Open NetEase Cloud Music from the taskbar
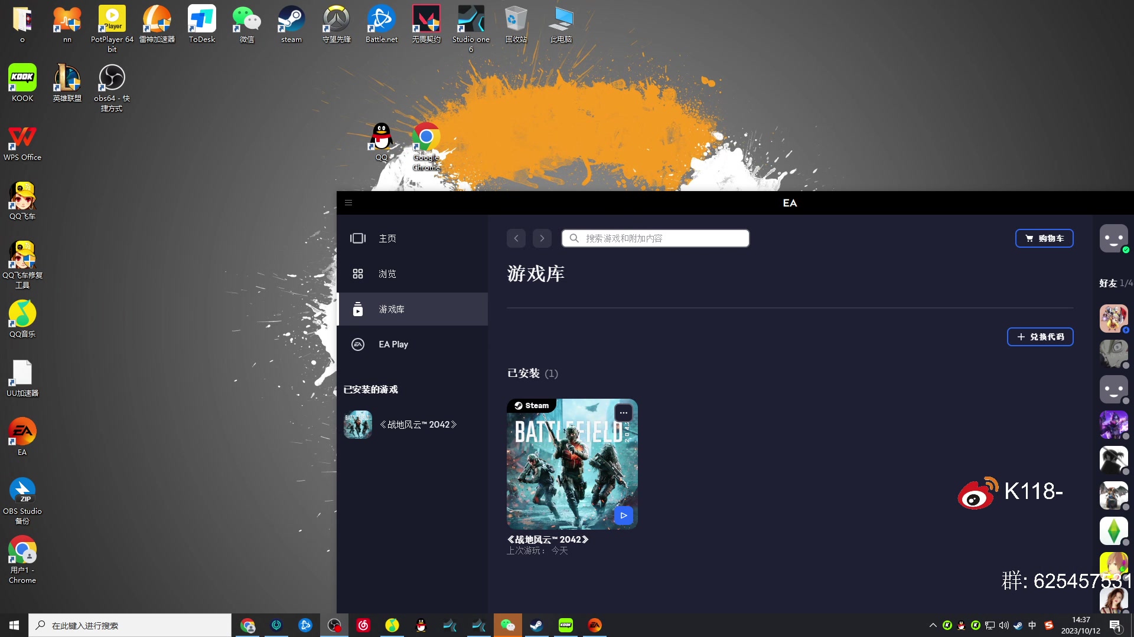The height and width of the screenshot is (637, 1134). (x=363, y=625)
